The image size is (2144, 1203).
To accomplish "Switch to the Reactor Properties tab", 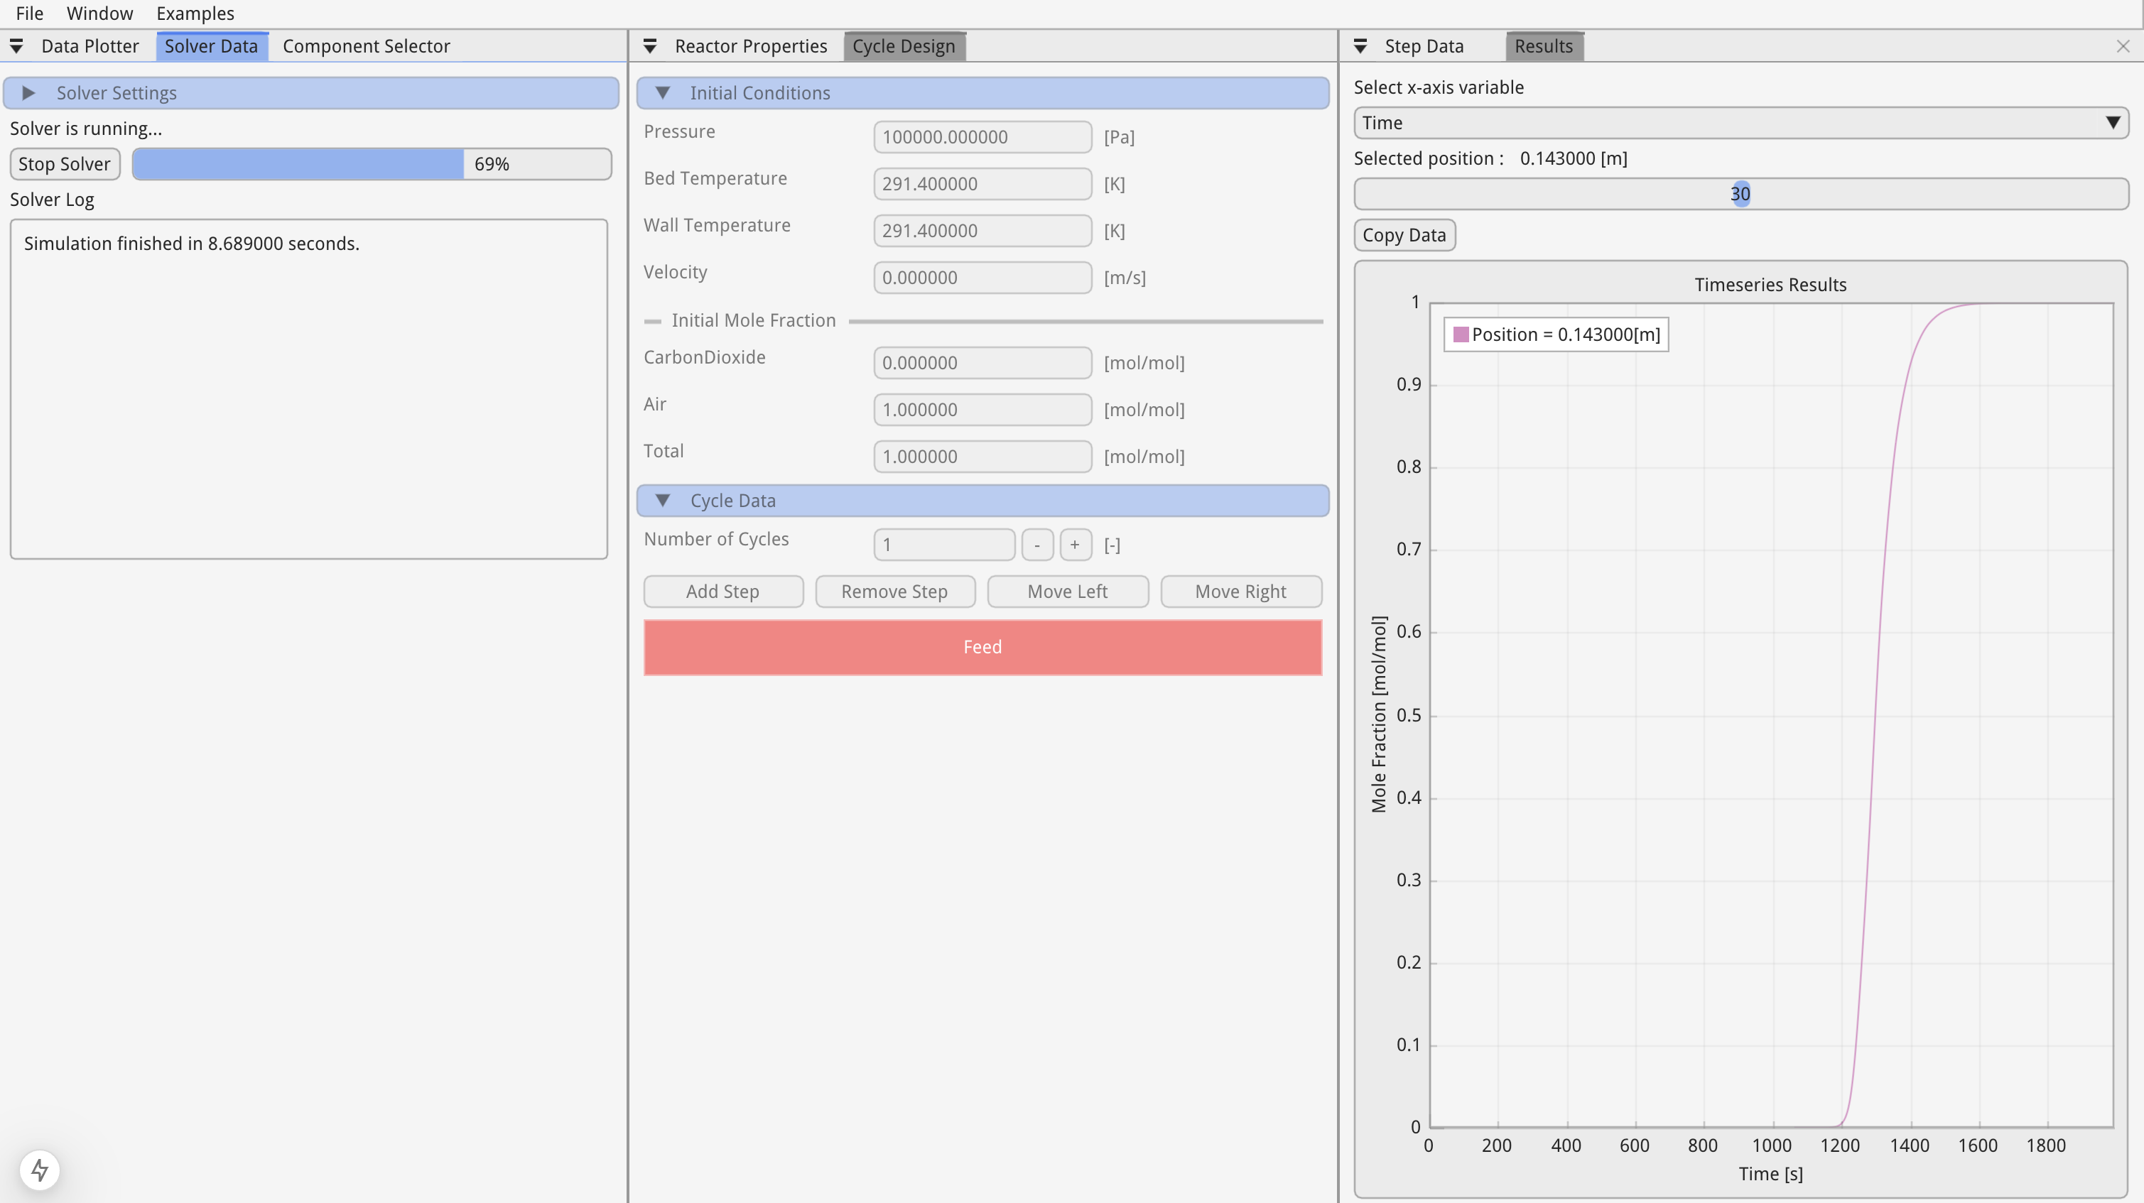I will 750,47.
